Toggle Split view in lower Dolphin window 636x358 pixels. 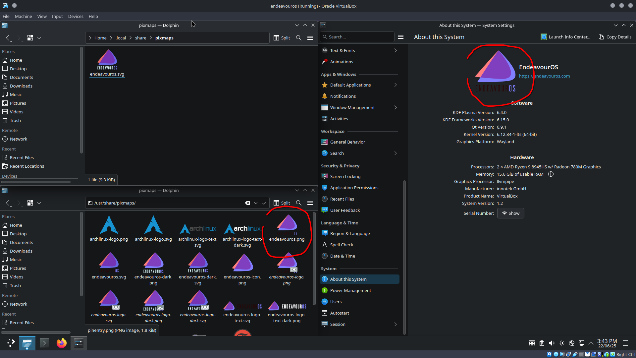tap(282, 203)
